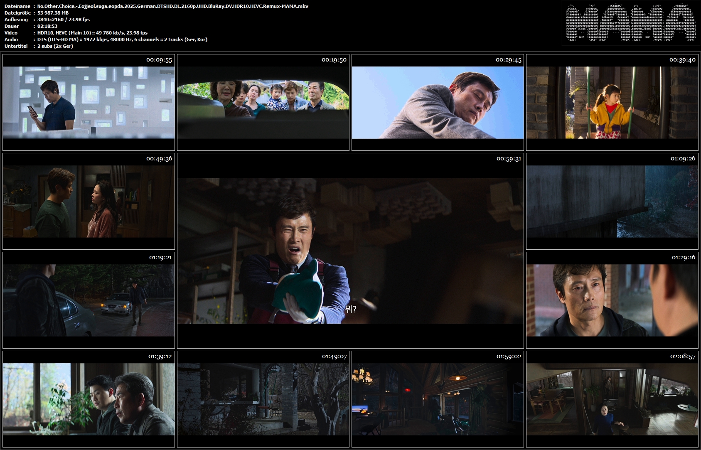Click the DTS-HD MA audio info line
The image size is (701, 450).
pyautogui.click(x=123, y=39)
